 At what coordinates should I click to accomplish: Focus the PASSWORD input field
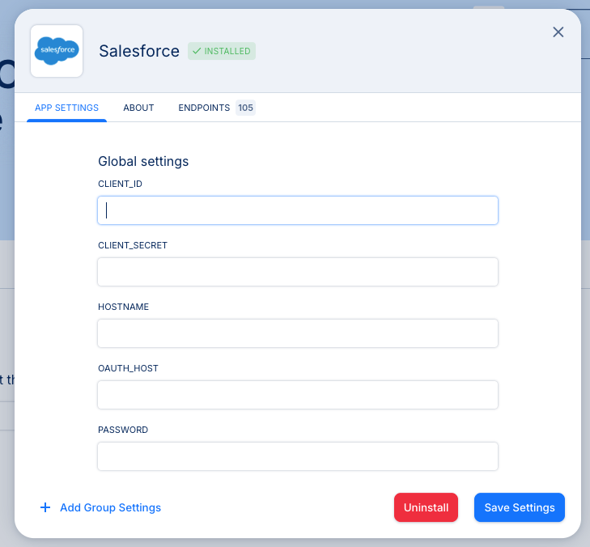tap(297, 456)
